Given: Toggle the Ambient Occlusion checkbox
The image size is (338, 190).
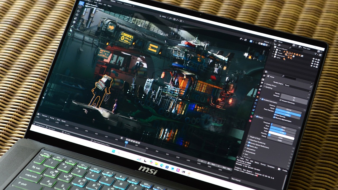Looking at the screenshot, I should [262, 99].
